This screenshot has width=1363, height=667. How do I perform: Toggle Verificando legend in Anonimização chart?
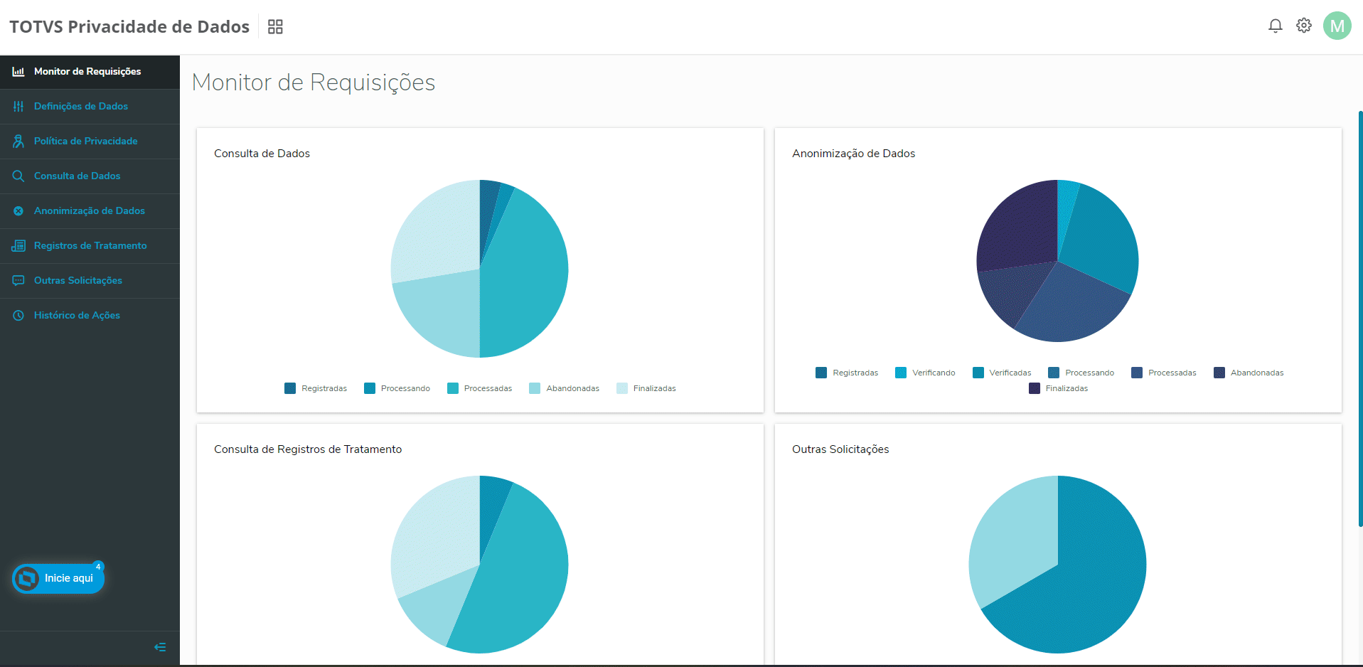click(x=925, y=373)
